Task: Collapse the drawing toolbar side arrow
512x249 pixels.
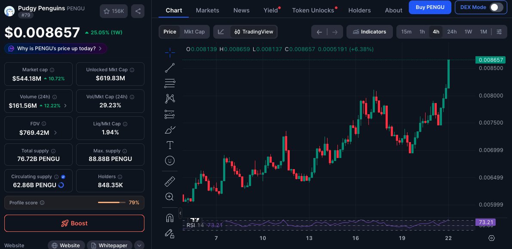Action: tap(180, 213)
